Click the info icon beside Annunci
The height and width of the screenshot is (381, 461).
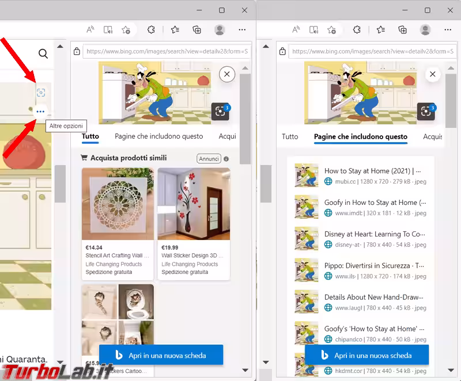226,159
